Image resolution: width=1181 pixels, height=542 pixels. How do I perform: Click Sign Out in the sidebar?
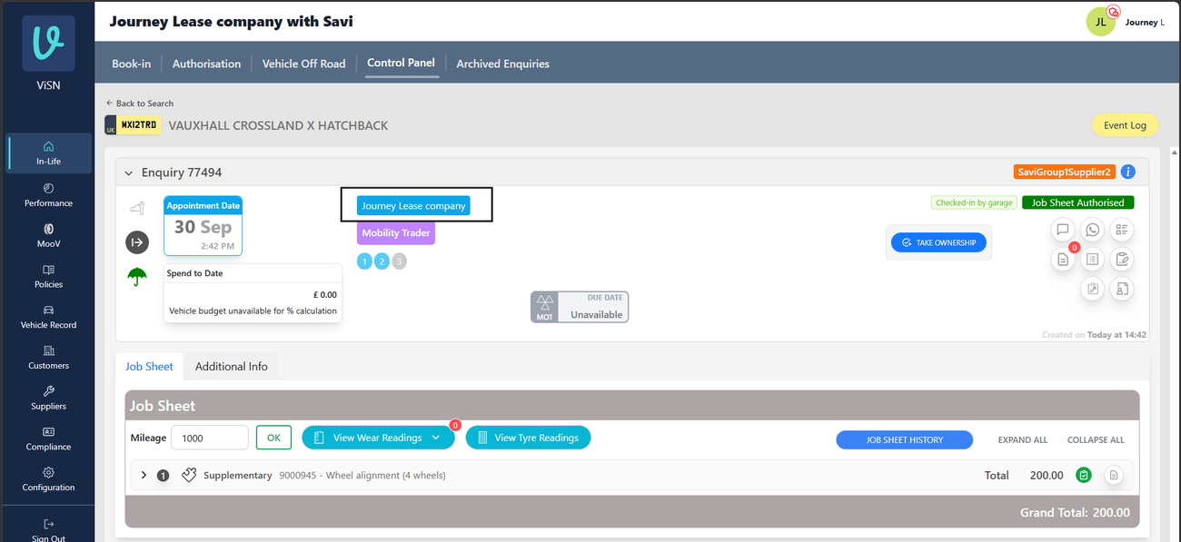click(x=49, y=529)
